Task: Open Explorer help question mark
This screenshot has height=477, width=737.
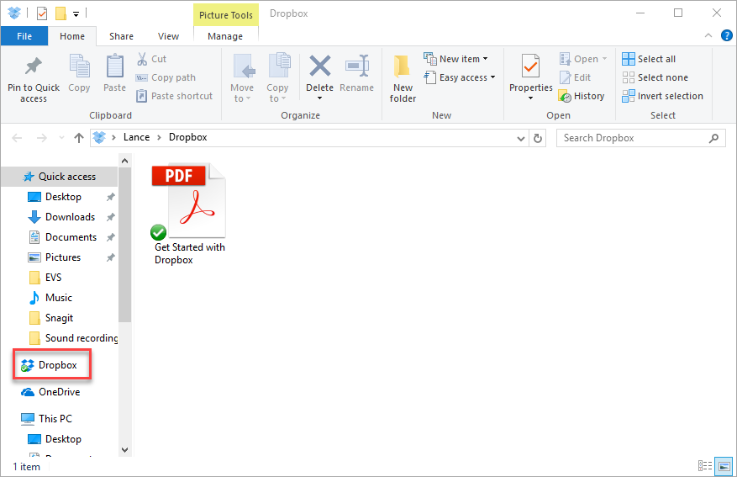Action: (726, 35)
